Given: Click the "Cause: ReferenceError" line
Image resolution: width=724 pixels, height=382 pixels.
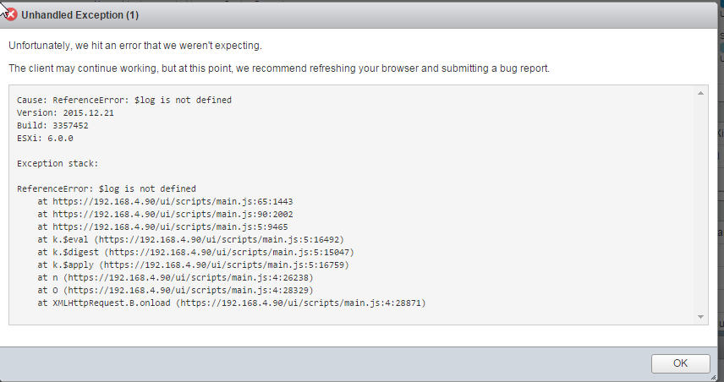Looking at the screenshot, I should [124, 100].
